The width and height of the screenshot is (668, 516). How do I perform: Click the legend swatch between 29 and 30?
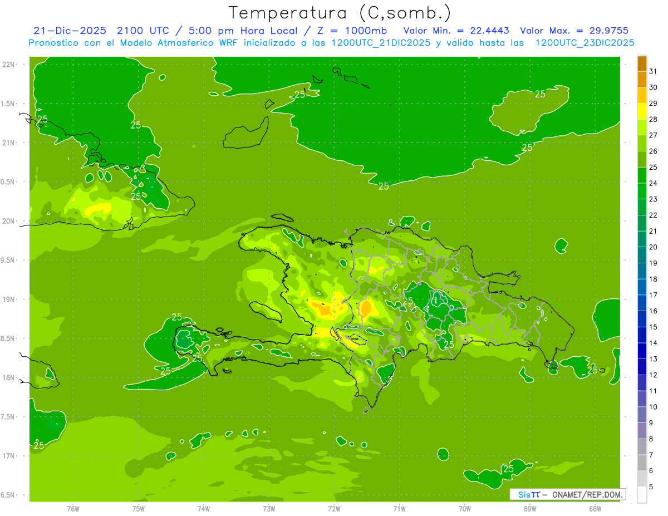(x=642, y=95)
